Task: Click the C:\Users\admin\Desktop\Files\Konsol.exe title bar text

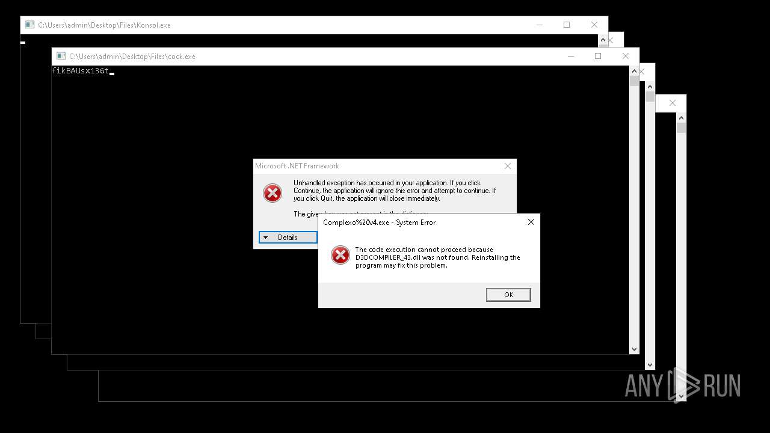Action: [105, 25]
